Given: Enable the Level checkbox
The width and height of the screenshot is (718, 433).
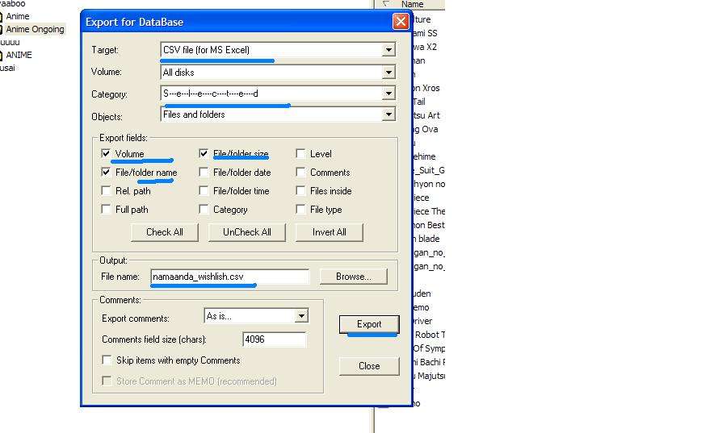Looking at the screenshot, I should (x=300, y=154).
